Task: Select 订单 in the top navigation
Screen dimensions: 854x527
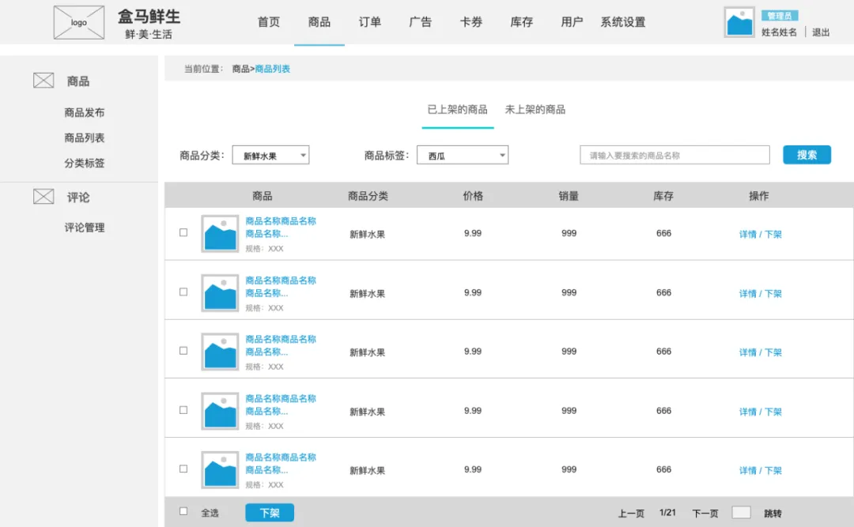Action: click(x=368, y=22)
